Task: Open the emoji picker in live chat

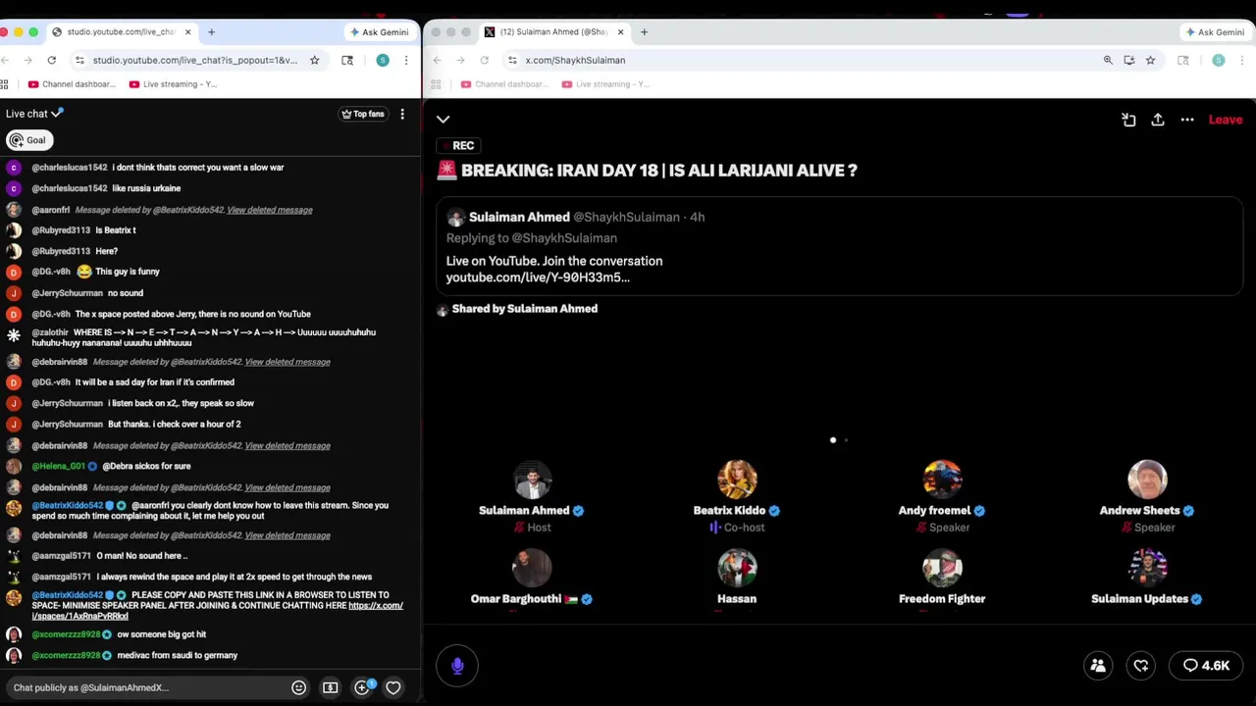Action: coord(299,687)
